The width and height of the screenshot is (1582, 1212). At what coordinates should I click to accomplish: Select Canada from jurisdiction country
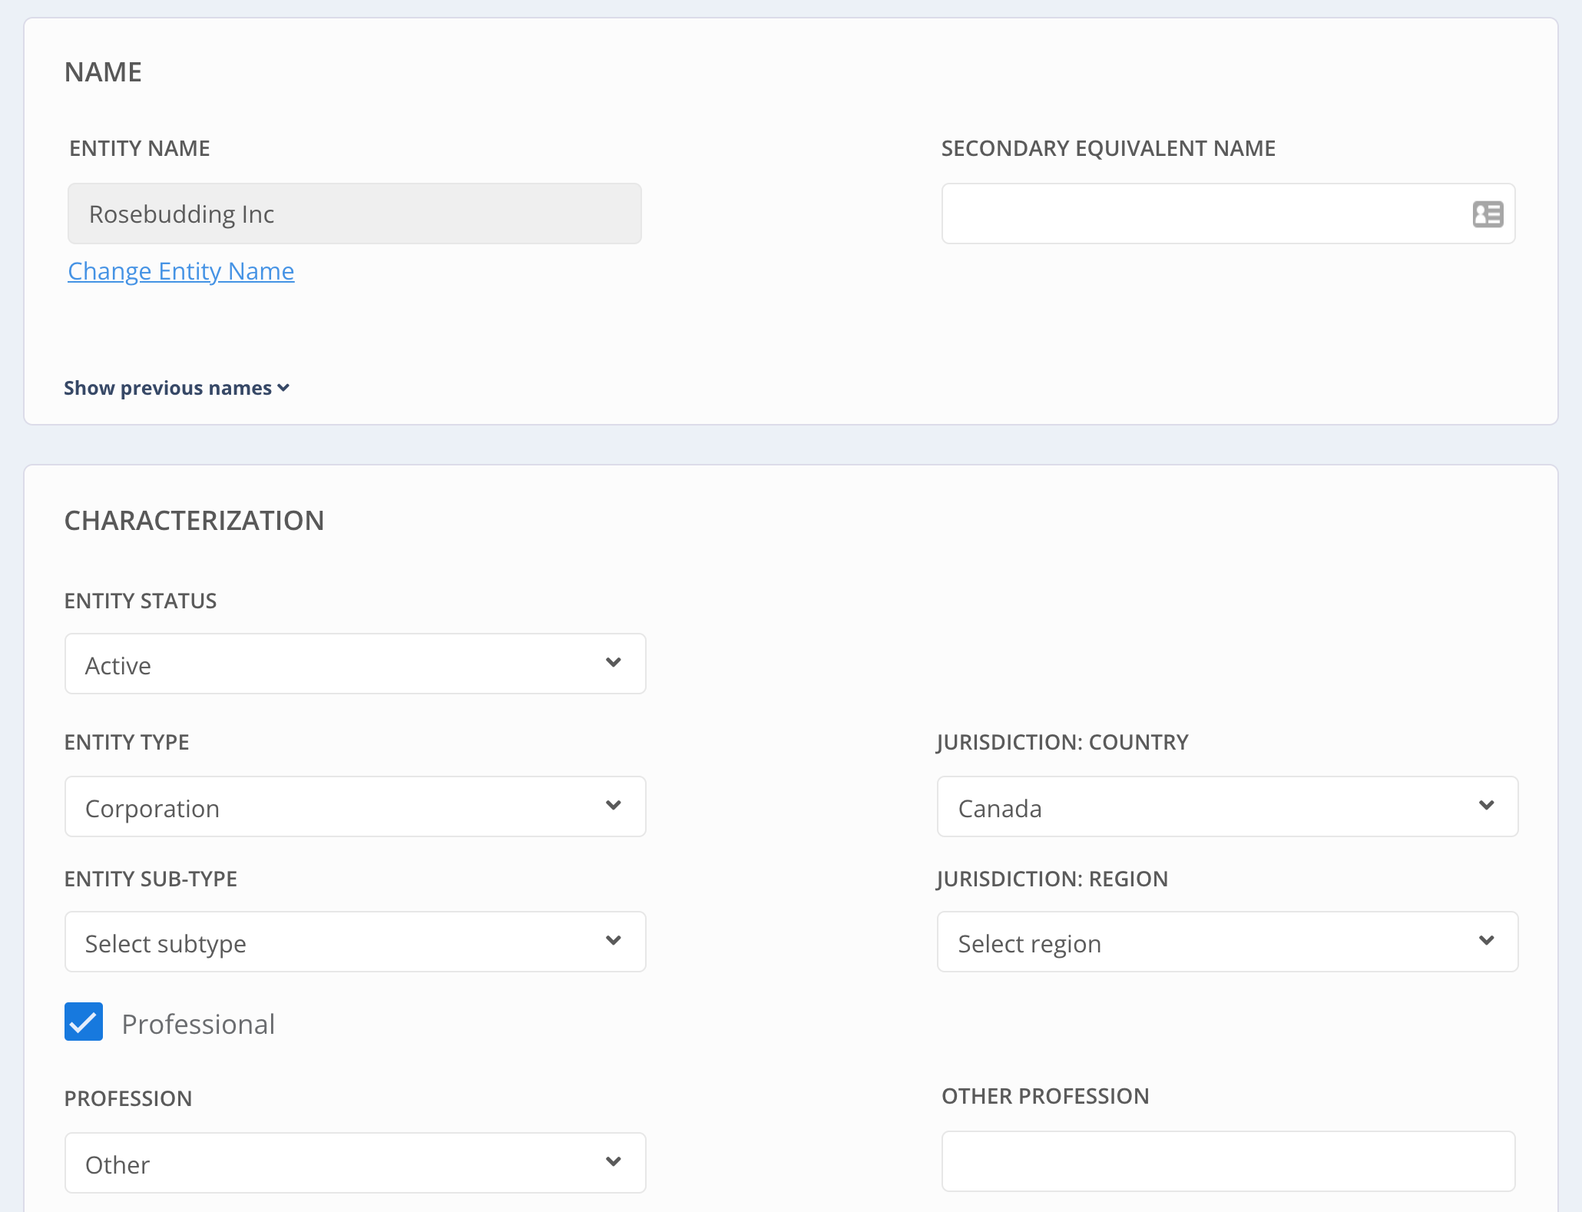[x=1228, y=806]
